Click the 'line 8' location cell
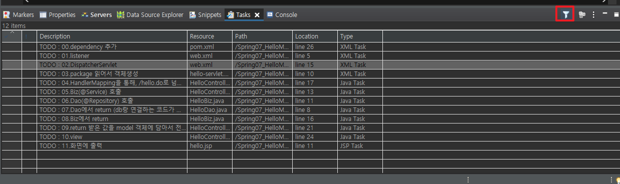 (315, 109)
